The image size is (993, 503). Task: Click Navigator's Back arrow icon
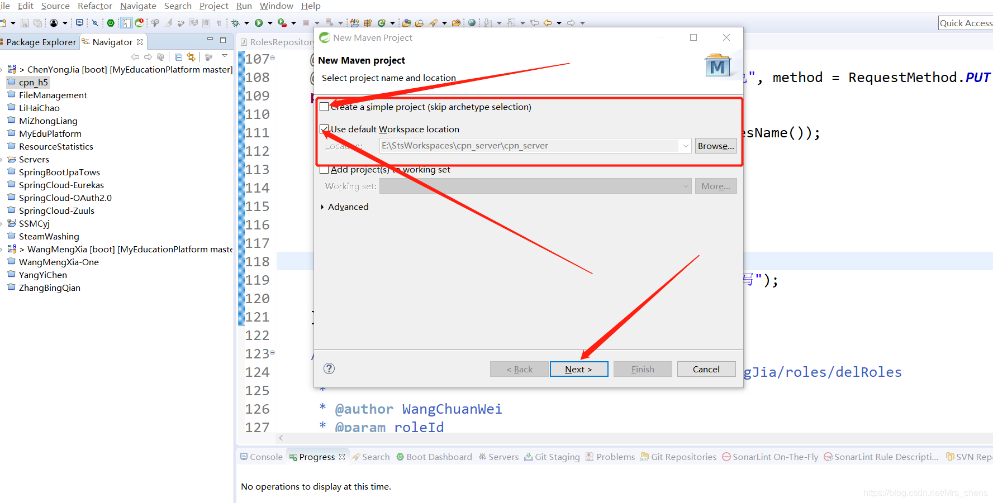pyautogui.click(x=135, y=57)
